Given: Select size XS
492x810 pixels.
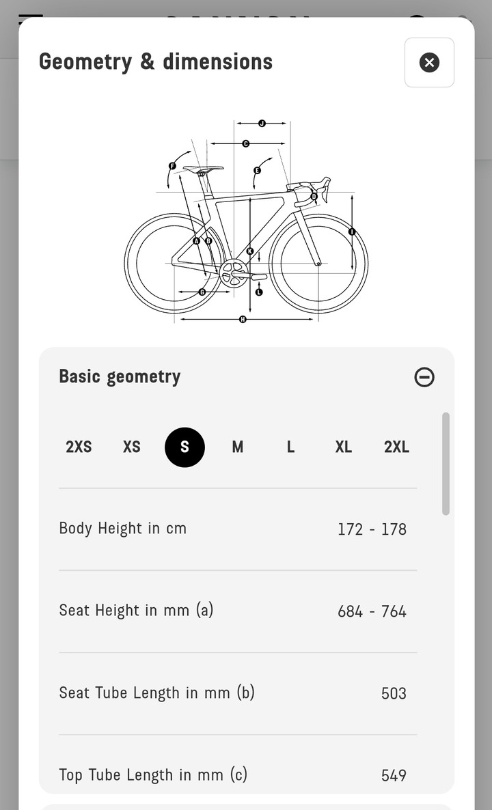Looking at the screenshot, I should click(132, 447).
